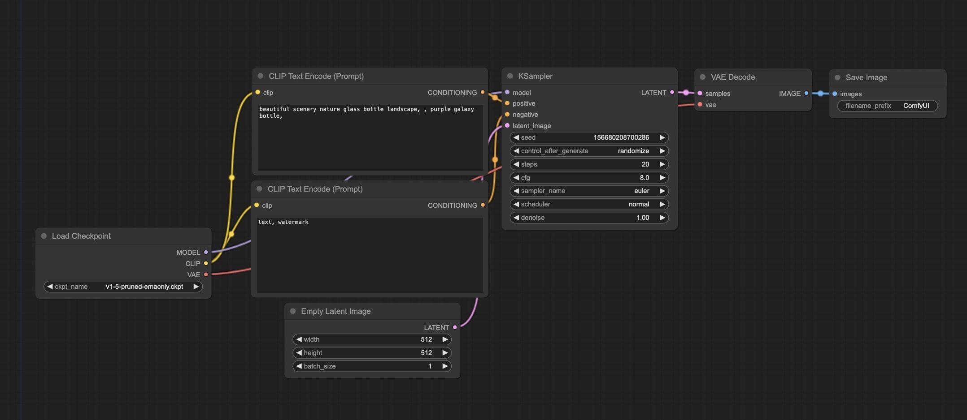This screenshot has width=967, height=420.
Task: Click clip input port of the 'text, watermark' node
Action: 257,205
